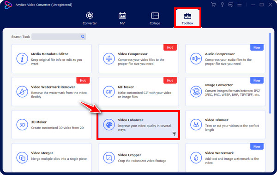Click 'Keep original file info' description
277x175 pixels.
[56, 62]
